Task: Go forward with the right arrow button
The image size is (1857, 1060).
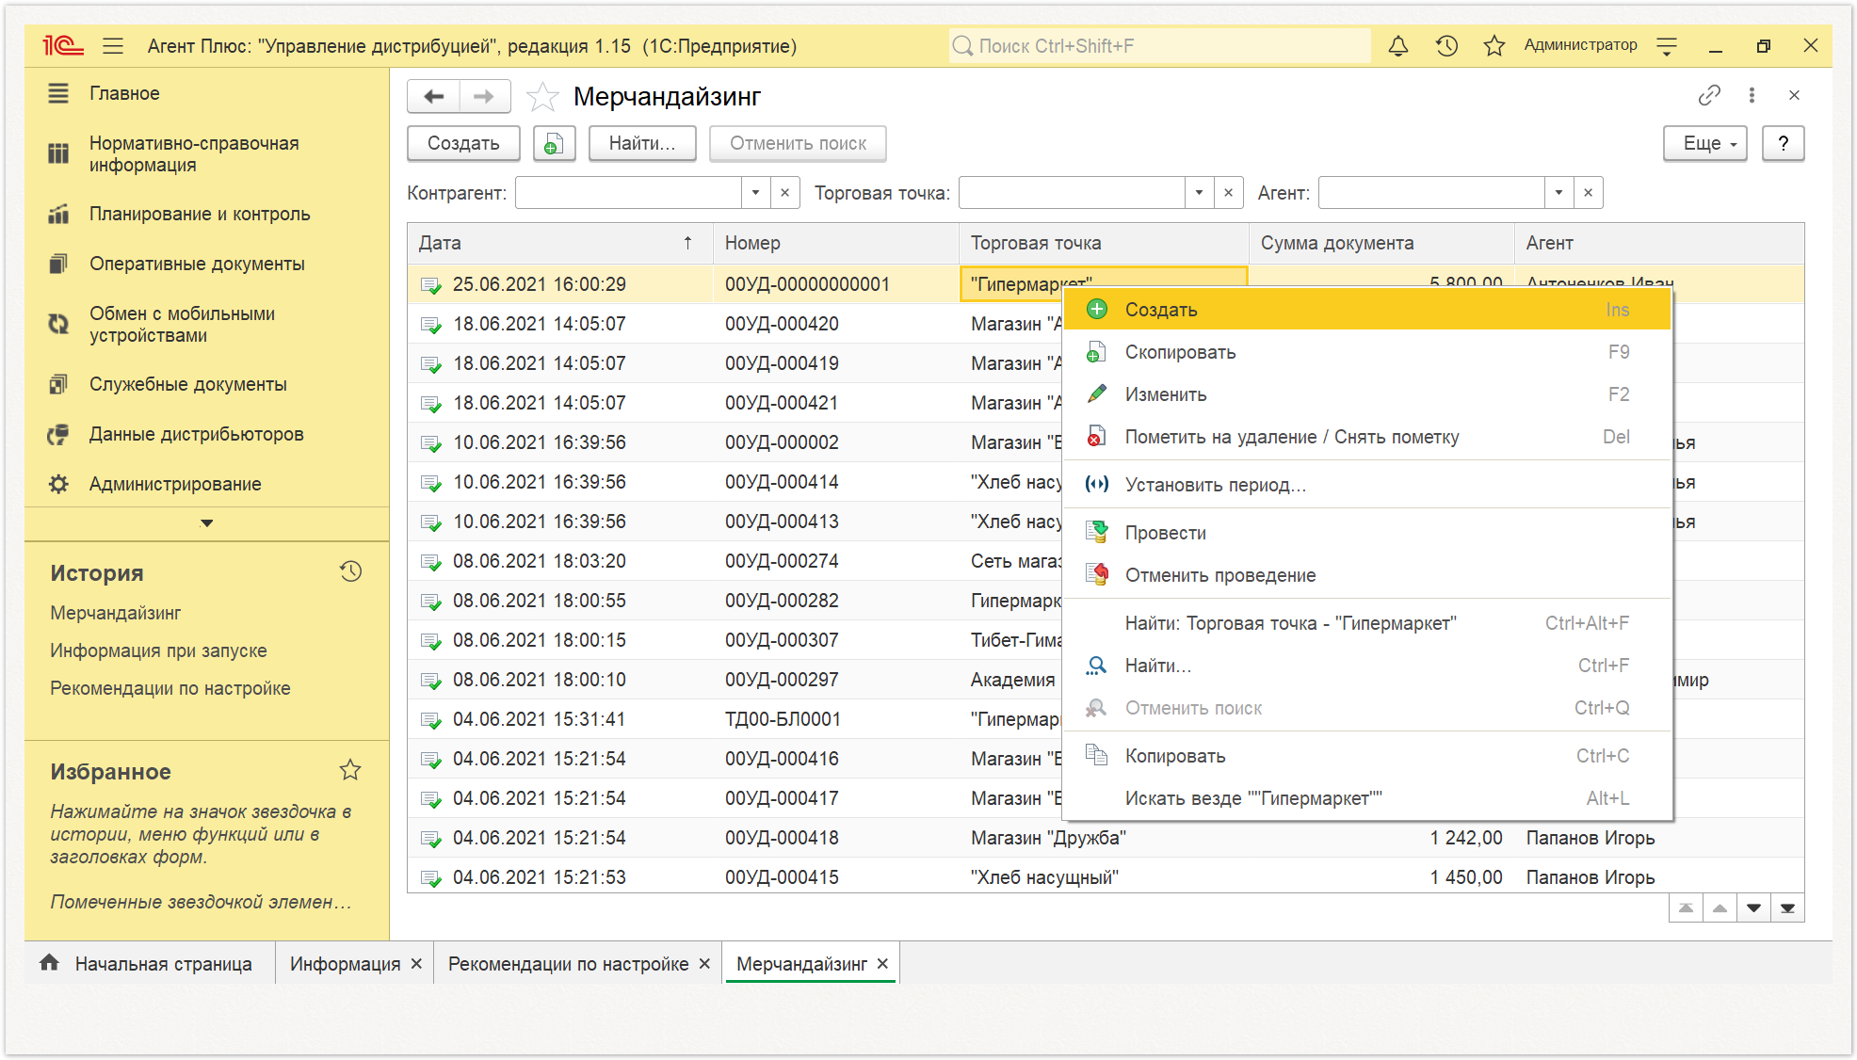Action: click(484, 96)
